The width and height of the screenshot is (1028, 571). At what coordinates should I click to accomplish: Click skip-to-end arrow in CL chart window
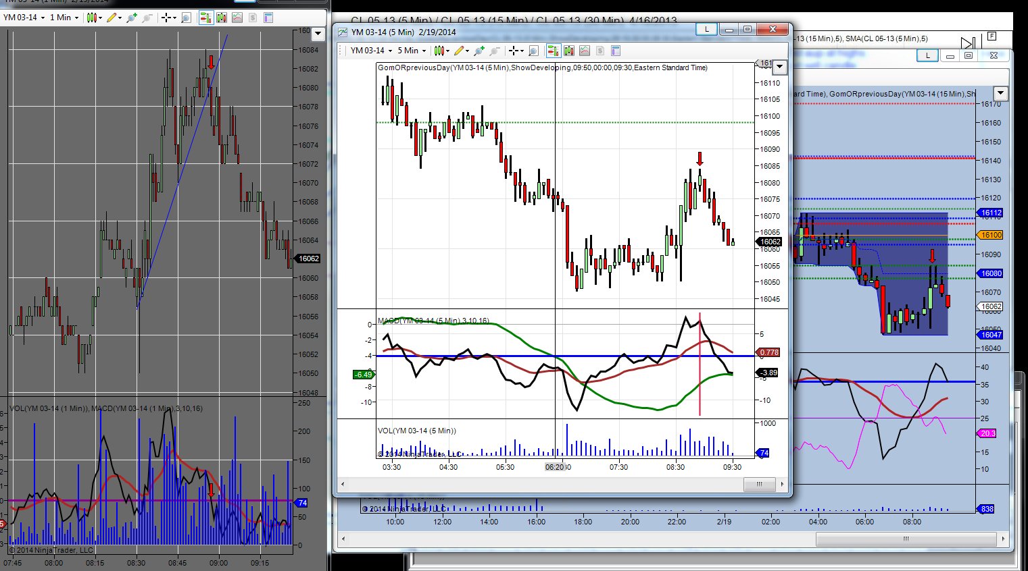pos(968,43)
